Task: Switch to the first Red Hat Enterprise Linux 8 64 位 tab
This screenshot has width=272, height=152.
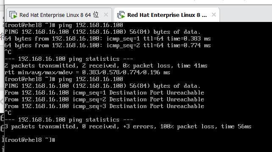Action: pos(59,15)
